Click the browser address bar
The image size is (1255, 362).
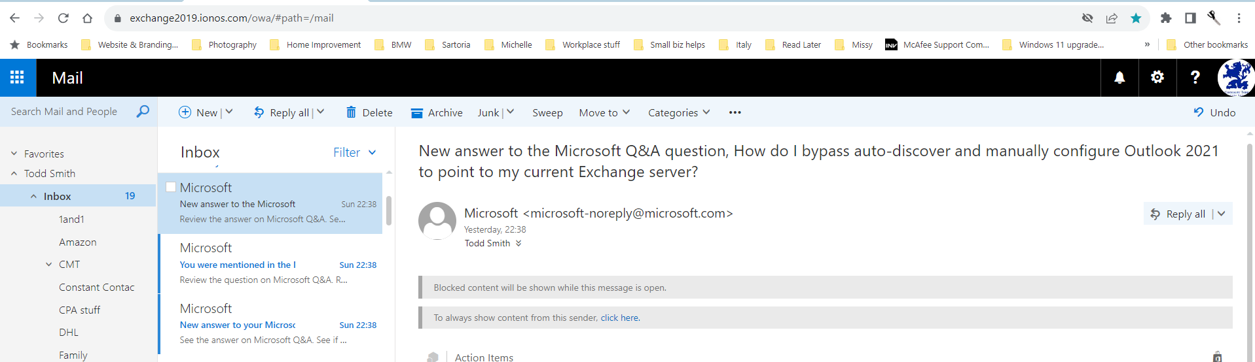[589, 18]
